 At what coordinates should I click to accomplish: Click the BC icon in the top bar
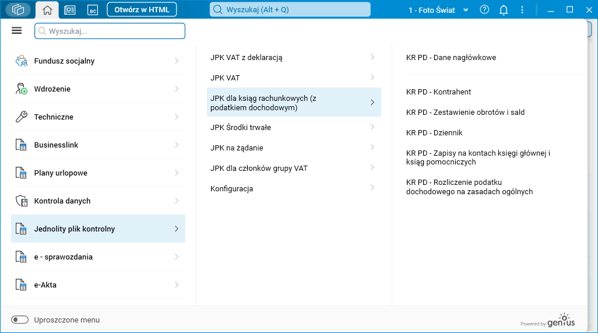click(93, 10)
